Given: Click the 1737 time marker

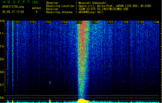Looking at the screenshot, I should point(110,22).
